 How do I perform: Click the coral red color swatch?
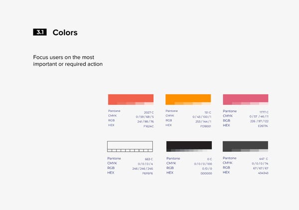(130, 98)
